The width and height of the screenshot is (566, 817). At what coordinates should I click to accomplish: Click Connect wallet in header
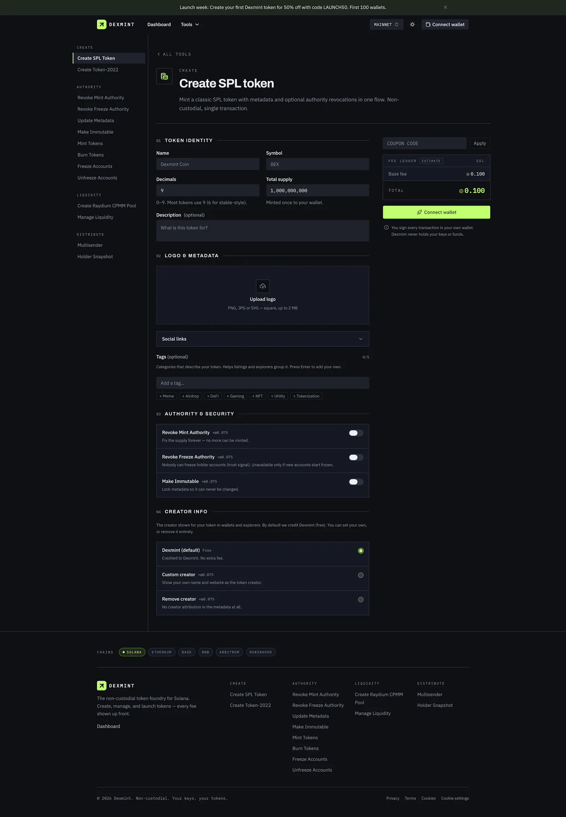[x=445, y=24]
